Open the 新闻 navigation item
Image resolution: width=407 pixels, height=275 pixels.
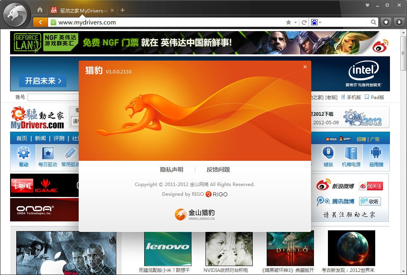tap(40, 138)
